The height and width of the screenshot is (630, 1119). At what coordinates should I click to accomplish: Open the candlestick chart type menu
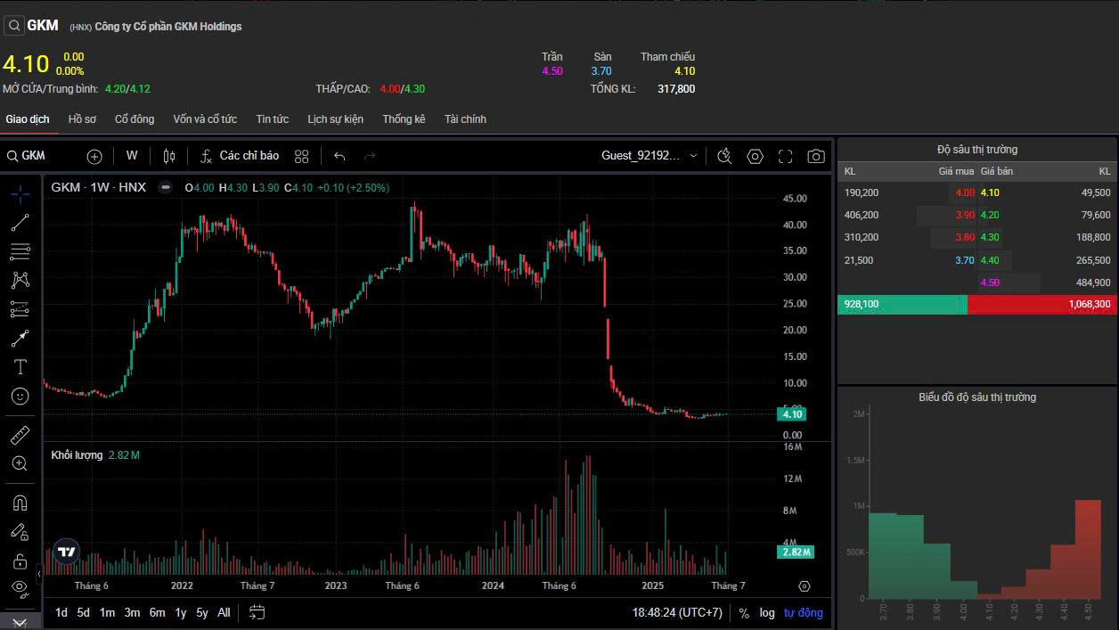(169, 156)
